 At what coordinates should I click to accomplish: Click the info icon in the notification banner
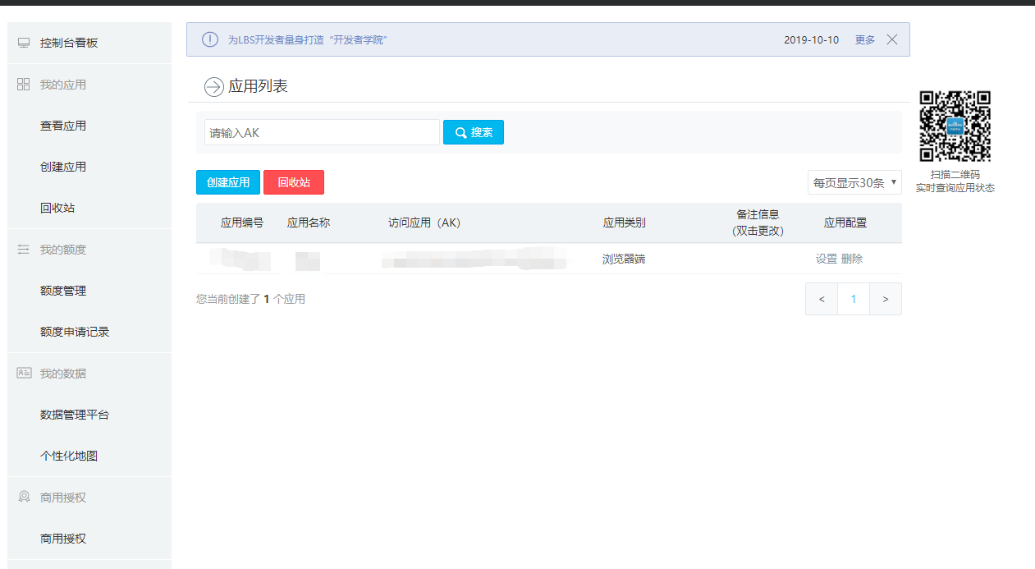(210, 39)
